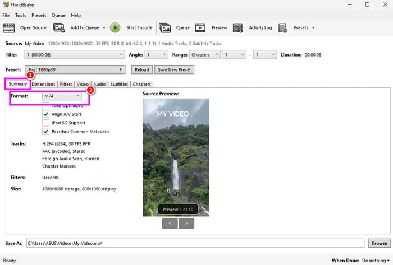This screenshot has height=265, width=393.
Task: Click the Duration value 00:00:06
Action: pyautogui.click(x=313, y=55)
